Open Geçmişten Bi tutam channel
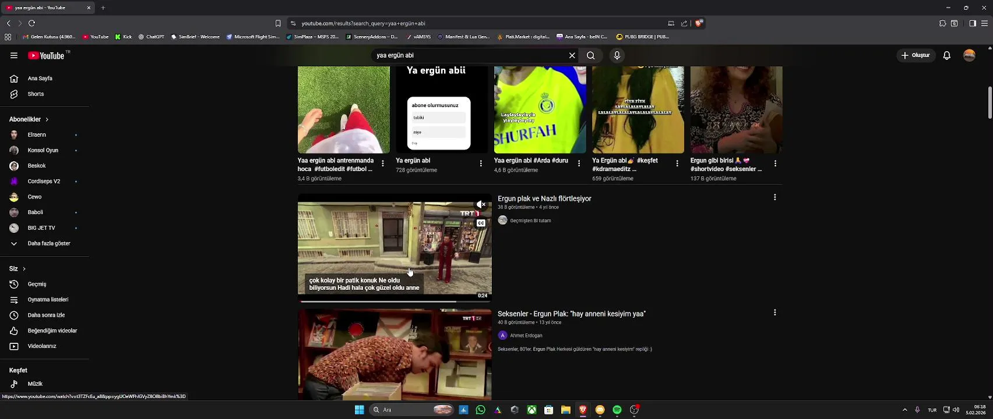 tap(530, 221)
